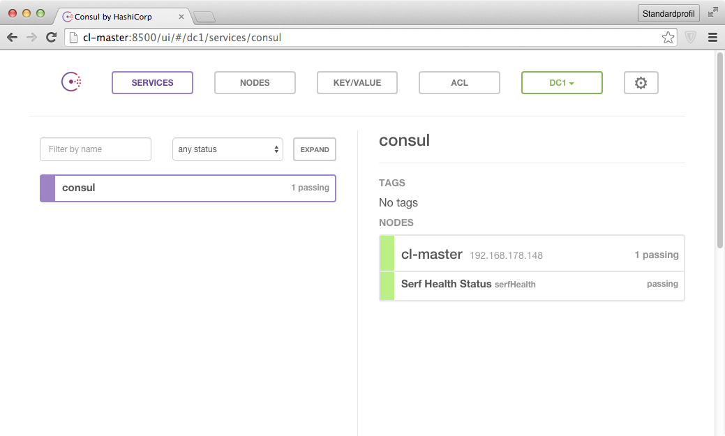Click the browser forward arrow

tap(31, 38)
